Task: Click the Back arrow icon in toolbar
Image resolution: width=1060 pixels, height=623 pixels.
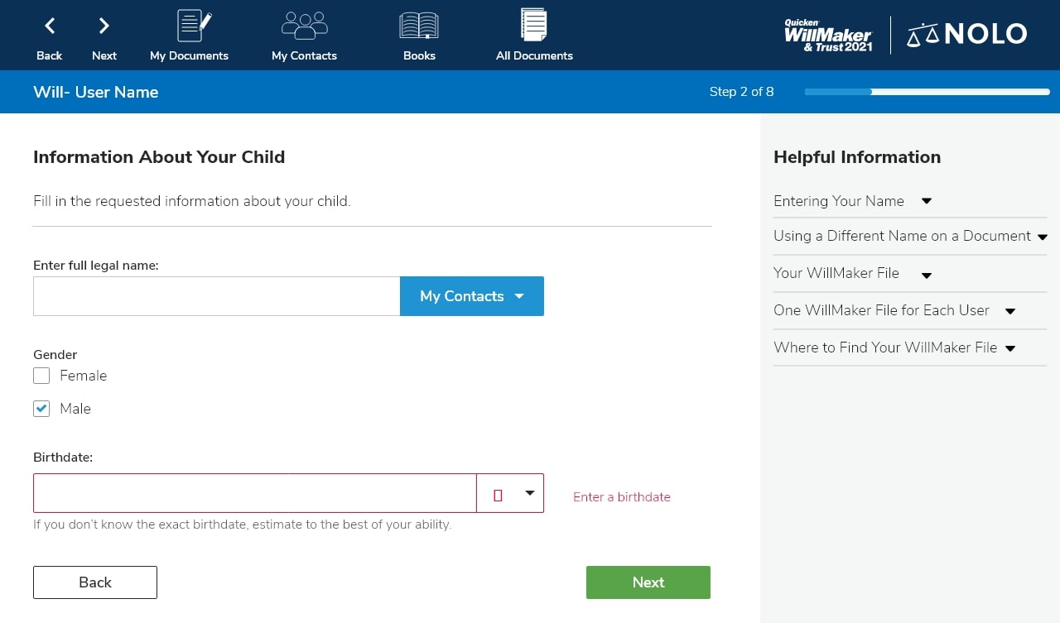Action: pyautogui.click(x=50, y=26)
